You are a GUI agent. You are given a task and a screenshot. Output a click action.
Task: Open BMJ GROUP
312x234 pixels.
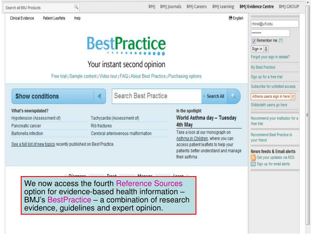tap(289, 7)
